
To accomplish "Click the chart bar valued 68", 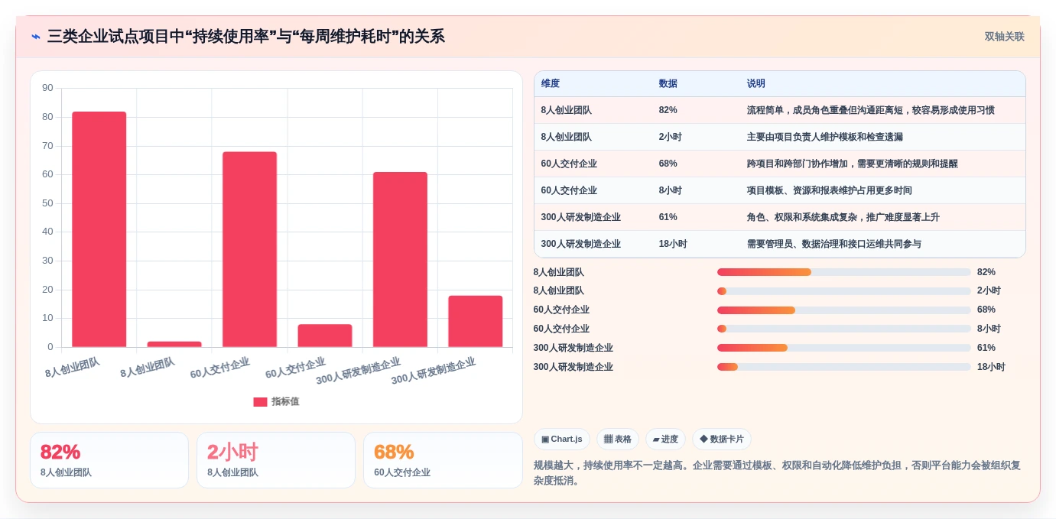I will 250,249.
